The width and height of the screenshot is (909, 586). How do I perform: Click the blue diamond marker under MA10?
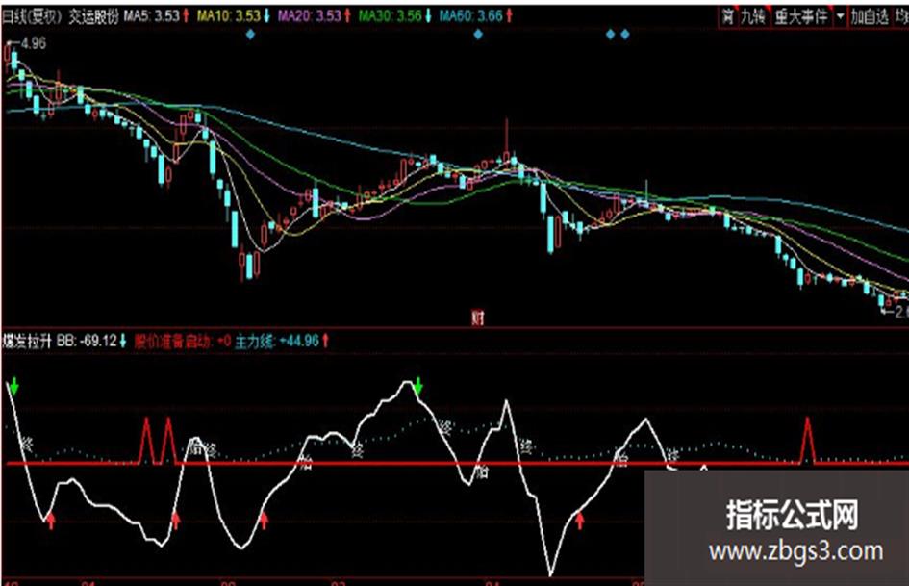tap(250, 35)
